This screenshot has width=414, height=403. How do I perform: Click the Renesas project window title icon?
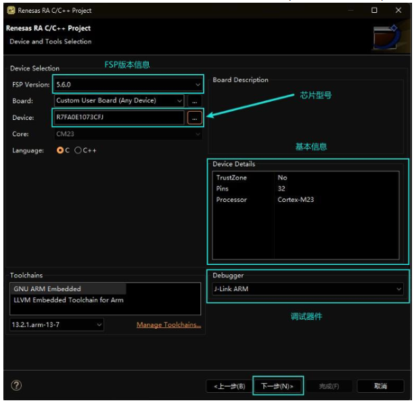click(x=11, y=10)
